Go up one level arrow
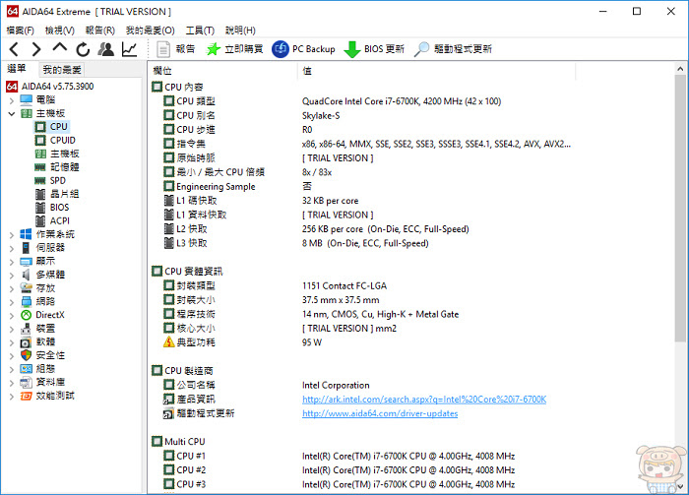This screenshot has height=495, width=689. pyautogui.click(x=60, y=48)
